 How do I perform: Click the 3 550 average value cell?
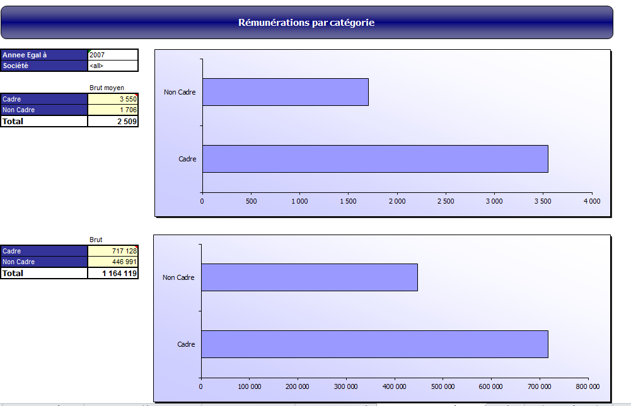[x=113, y=99]
